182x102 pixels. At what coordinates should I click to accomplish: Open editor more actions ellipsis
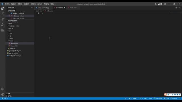click(x=179, y=8)
